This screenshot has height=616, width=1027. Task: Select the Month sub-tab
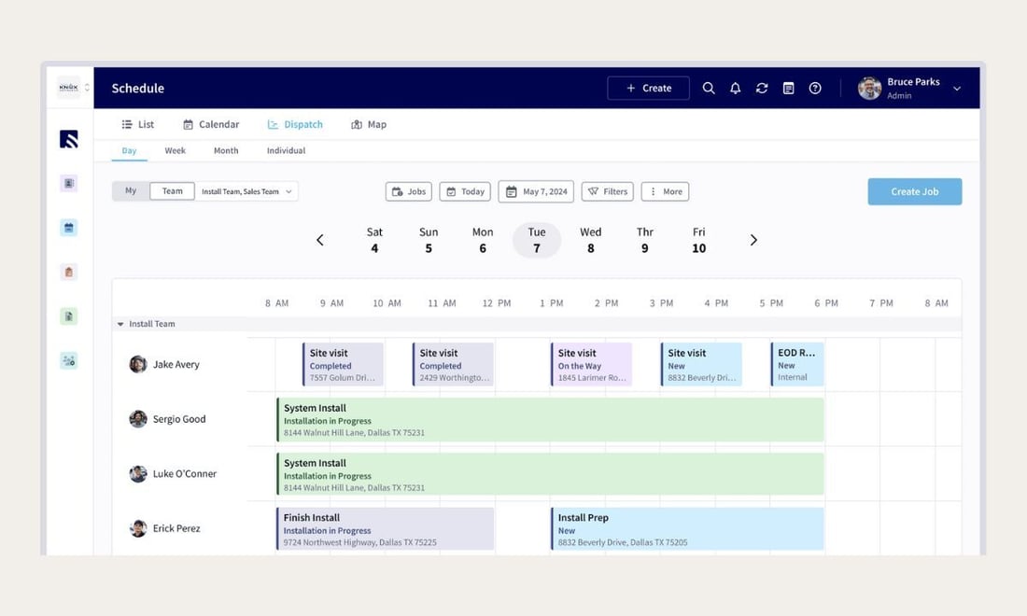226,150
